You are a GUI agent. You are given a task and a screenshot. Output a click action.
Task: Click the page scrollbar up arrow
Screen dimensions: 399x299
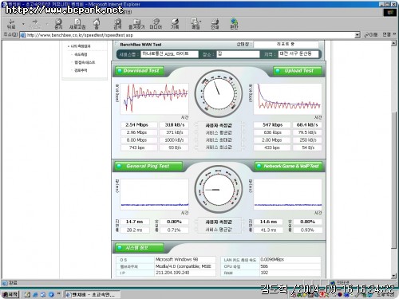(394, 43)
